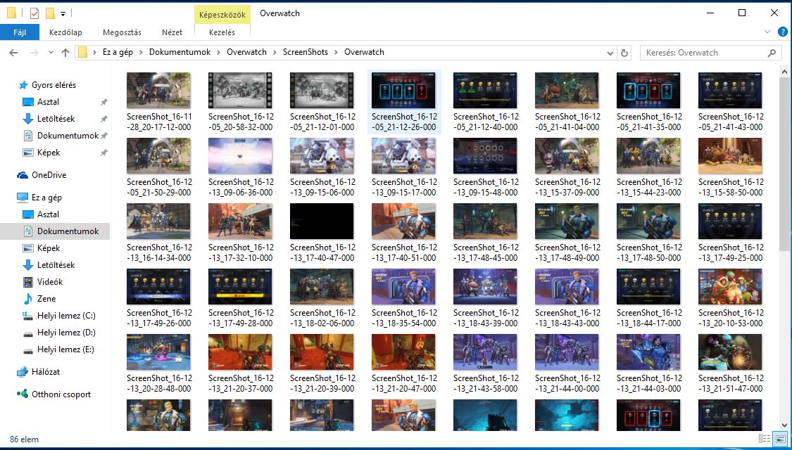
Task: Select black thumbnail ScreenShot_16-12-13_17-40-47-000
Action: (x=322, y=221)
